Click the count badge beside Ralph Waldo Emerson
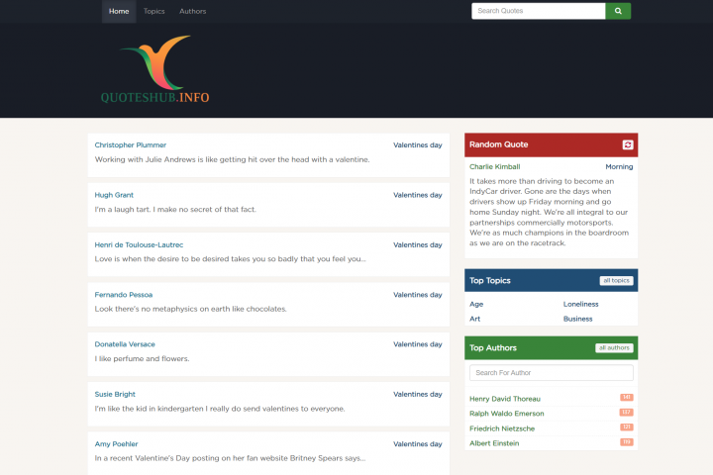Image resolution: width=713 pixels, height=475 pixels. pyautogui.click(x=626, y=413)
